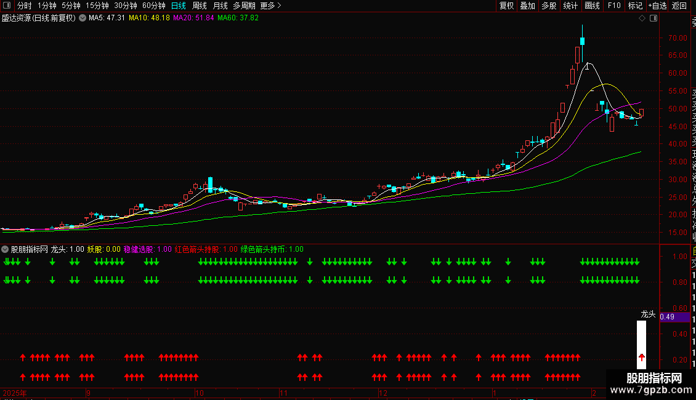Click the left sidebar panel toggle icon
The width and height of the screenshot is (696, 400).
pos(6,6)
